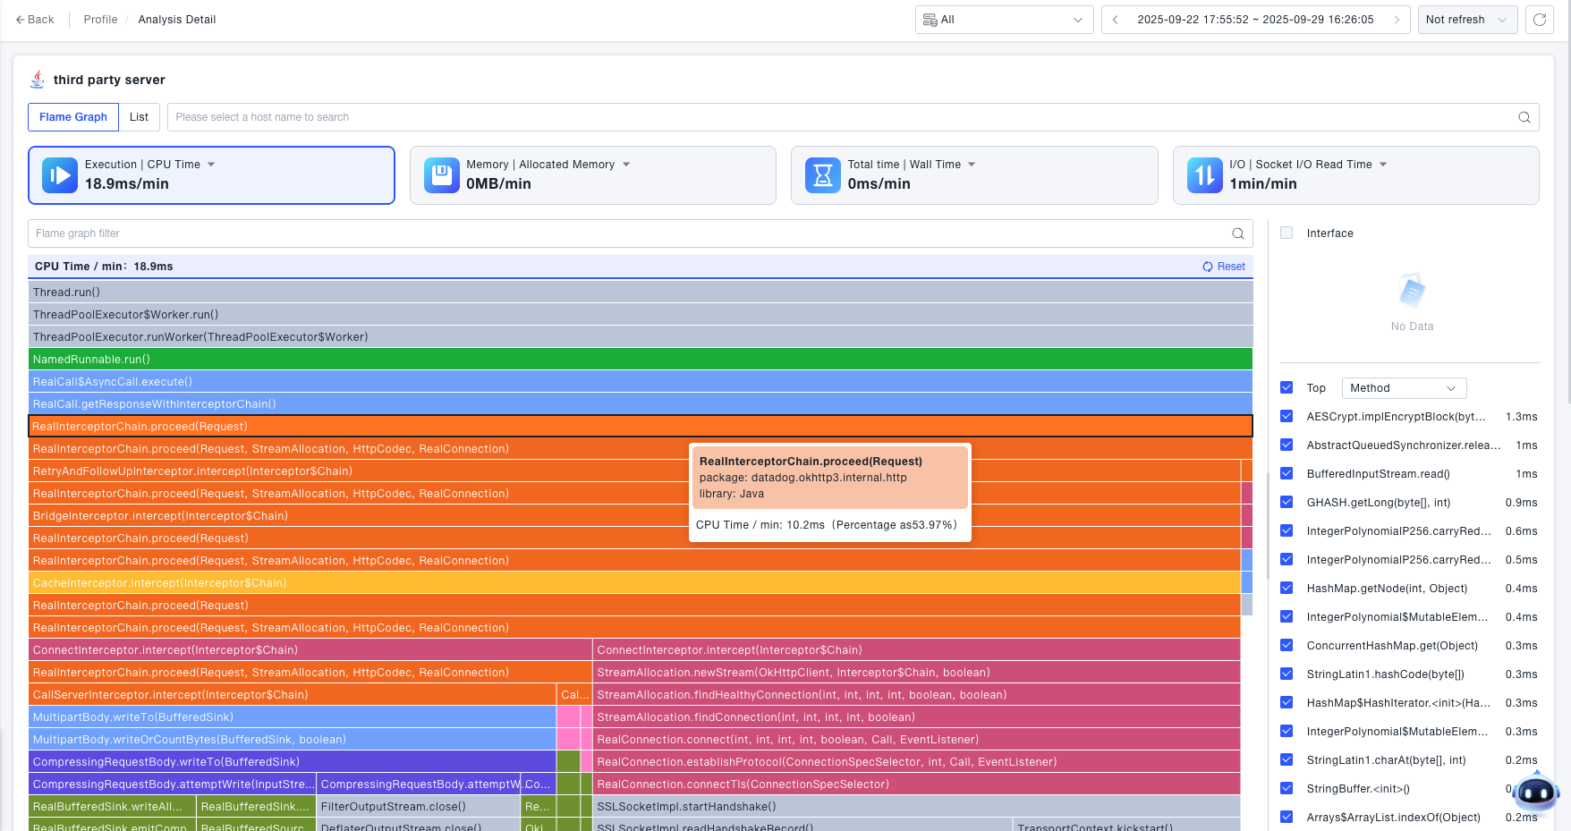Select the Execution CPU Time play icon

[60, 175]
